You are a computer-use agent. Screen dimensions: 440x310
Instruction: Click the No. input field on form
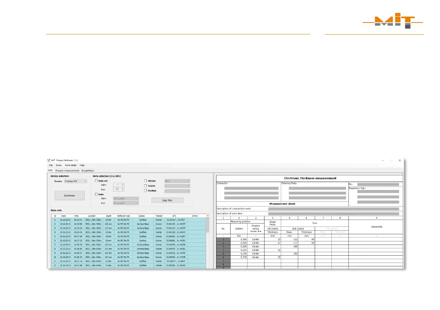click(x=378, y=184)
